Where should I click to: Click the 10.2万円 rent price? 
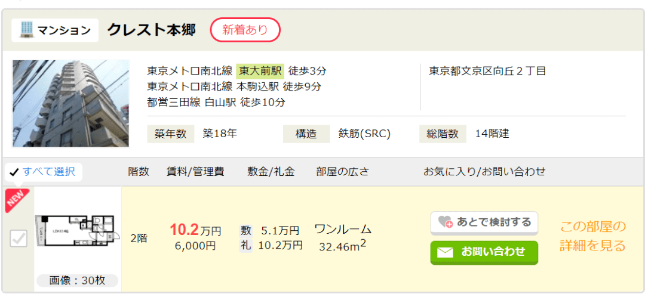pos(195,230)
